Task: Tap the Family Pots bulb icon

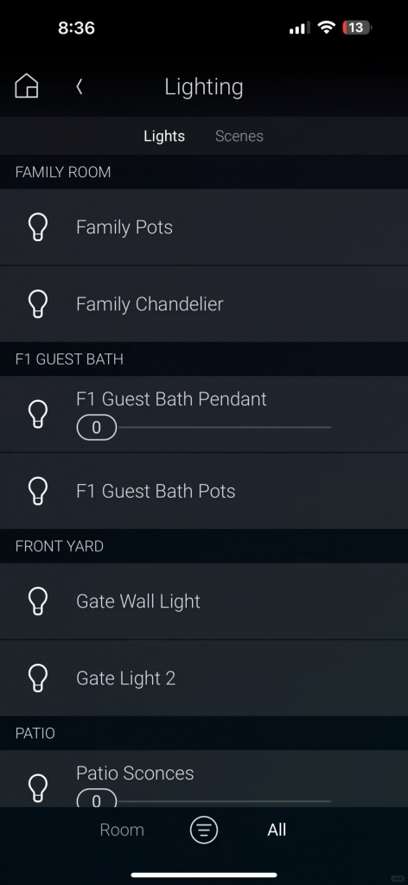Action: (x=38, y=227)
